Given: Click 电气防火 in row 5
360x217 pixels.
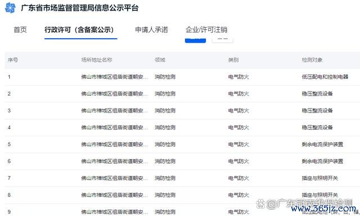Looking at the screenshot, I should pyautogui.click(x=238, y=144).
